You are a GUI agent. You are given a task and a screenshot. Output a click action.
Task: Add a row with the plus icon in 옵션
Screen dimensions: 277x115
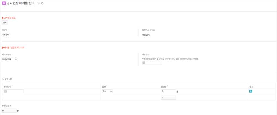[x=251, y=91]
